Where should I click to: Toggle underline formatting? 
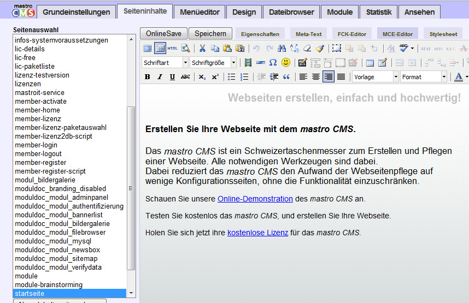[172, 77]
